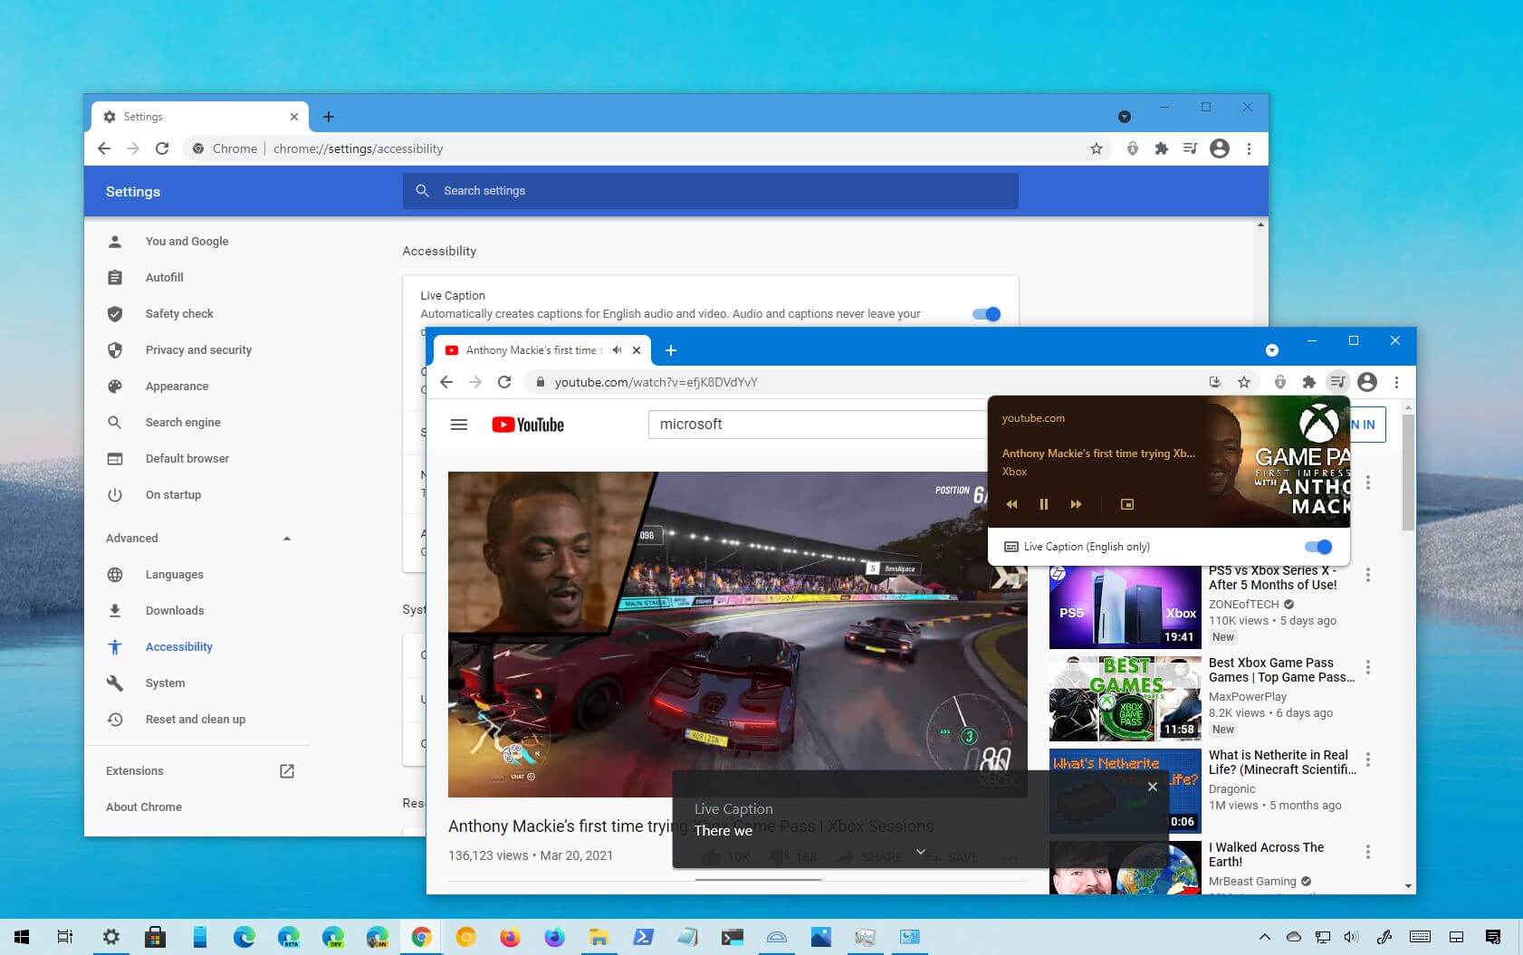Image resolution: width=1523 pixels, height=955 pixels.
Task: Open Reset and clean up
Action: 195,720
